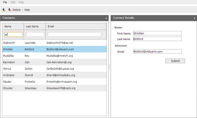Viewport: 197px width, 118px height.
Task: Sort by Email column header
Action: click(x=76, y=26)
